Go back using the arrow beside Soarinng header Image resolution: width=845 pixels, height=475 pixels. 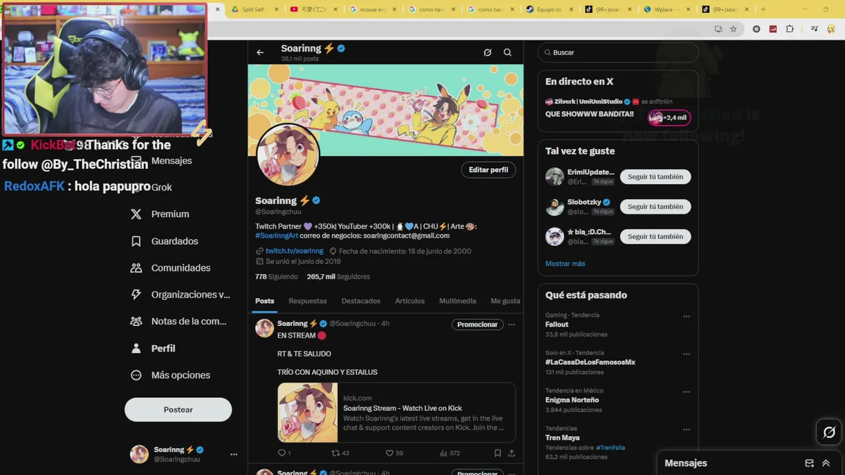(260, 53)
